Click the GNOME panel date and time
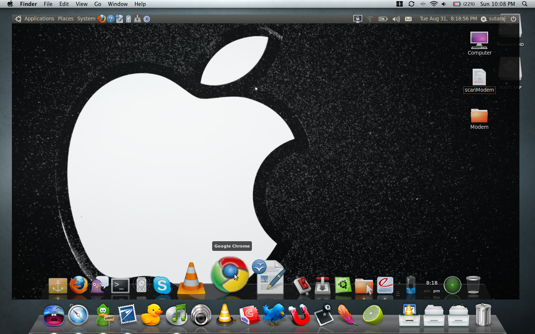535x334 pixels. click(448, 19)
